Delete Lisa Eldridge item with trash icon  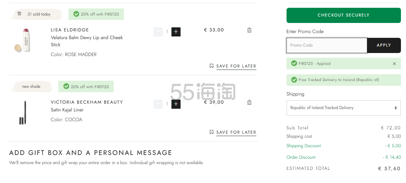(249, 30)
